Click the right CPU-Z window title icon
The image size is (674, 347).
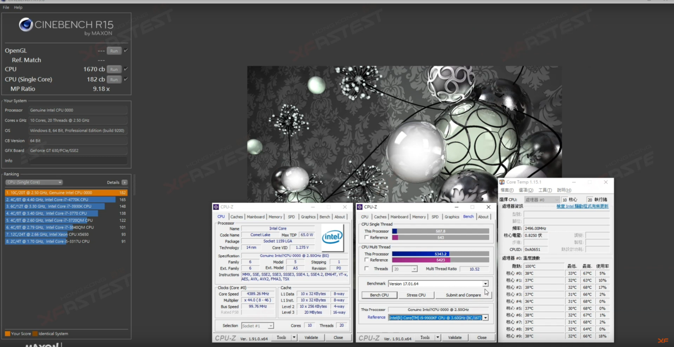(360, 207)
